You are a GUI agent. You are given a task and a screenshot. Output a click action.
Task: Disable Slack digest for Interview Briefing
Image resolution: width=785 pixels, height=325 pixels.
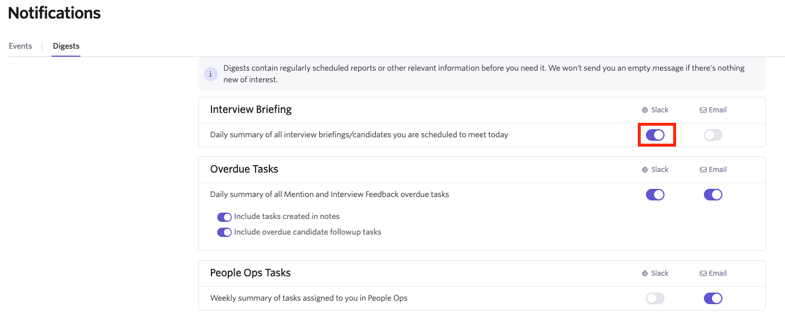tap(655, 135)
